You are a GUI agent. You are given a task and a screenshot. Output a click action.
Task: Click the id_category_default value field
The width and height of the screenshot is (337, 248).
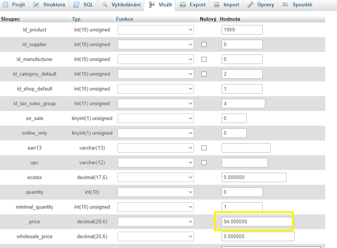(x=242, y=74)
